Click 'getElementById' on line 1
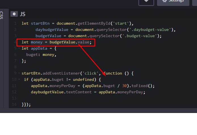197x135 pixels. (x=94, y=23)
